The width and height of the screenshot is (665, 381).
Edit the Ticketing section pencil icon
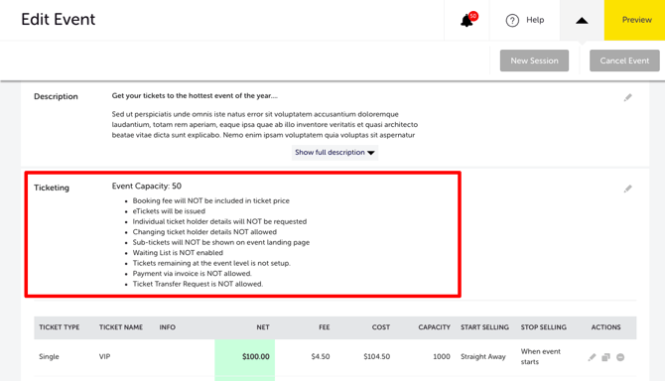click(x=628, y=189)
